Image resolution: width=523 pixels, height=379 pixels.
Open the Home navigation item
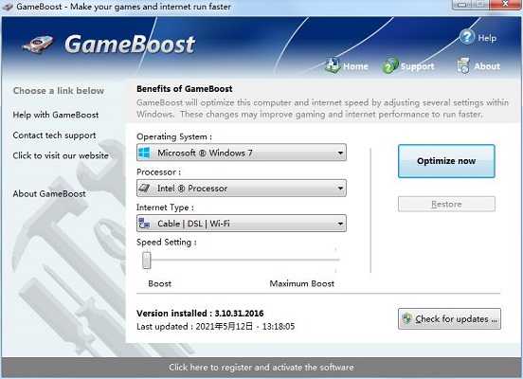pyautogui.click(x=346, y=65)
